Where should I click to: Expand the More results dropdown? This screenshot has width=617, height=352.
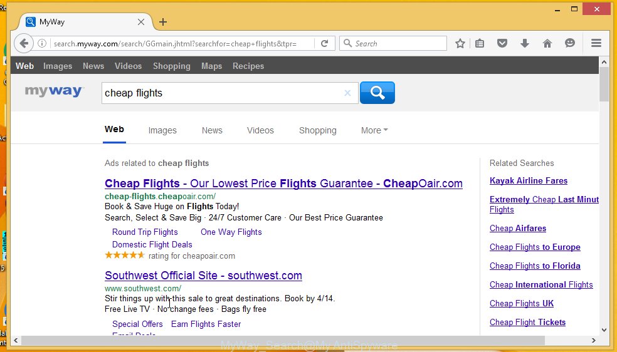click(374, 130)
